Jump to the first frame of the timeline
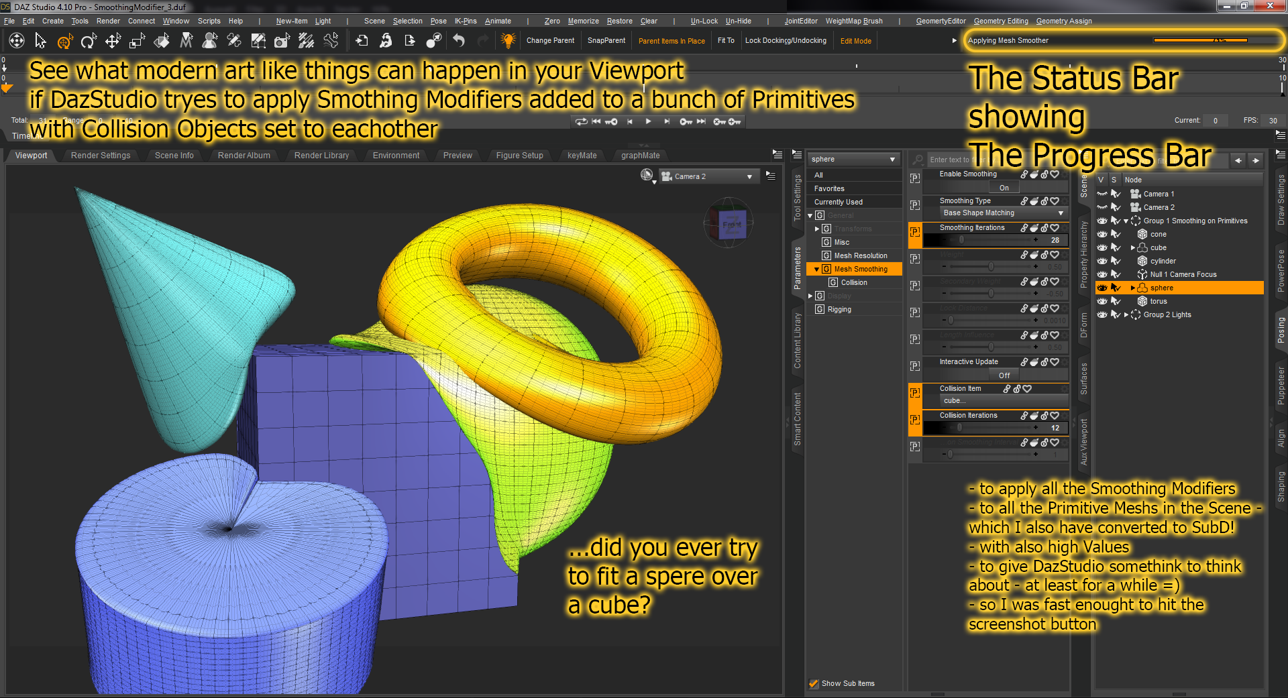Image resolution: width=1288 pixels, height=698 pixels. 596,121
